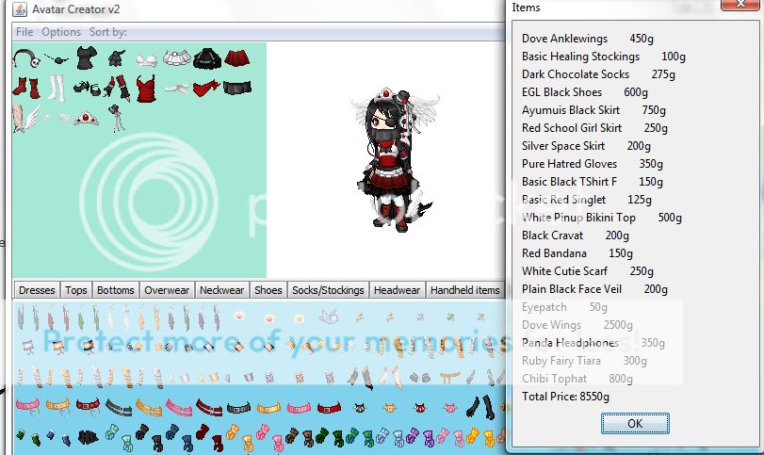Select the ruby fairy tiara icon
The image size is (764, 455).
86,119
